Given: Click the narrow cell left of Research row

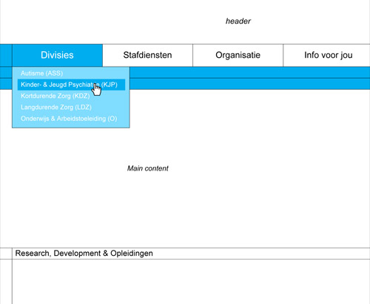Looking at the screenshot, I should [6, 254].
